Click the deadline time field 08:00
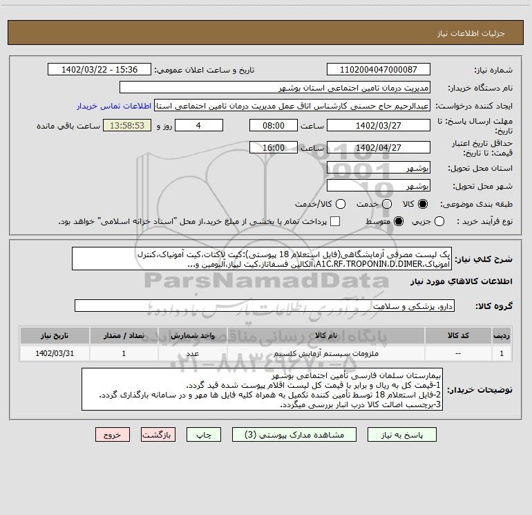The width and height of the screenshot is (532, 515). [274, 125]
